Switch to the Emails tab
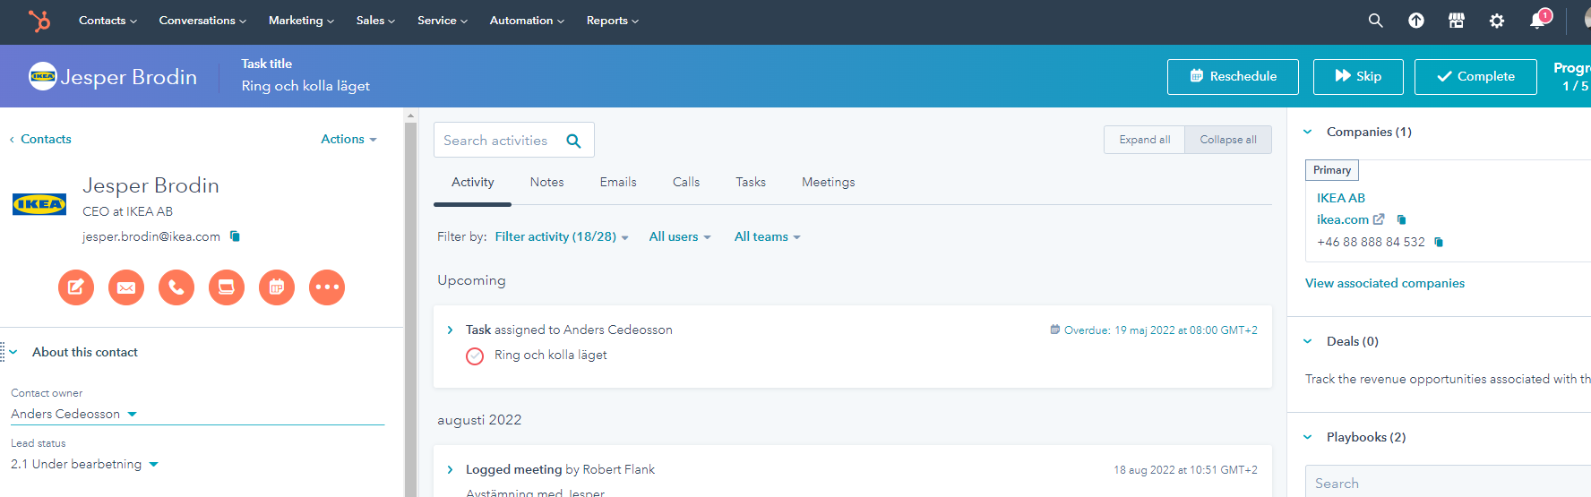Screen dimensions: 1591x497 (618, 183)
